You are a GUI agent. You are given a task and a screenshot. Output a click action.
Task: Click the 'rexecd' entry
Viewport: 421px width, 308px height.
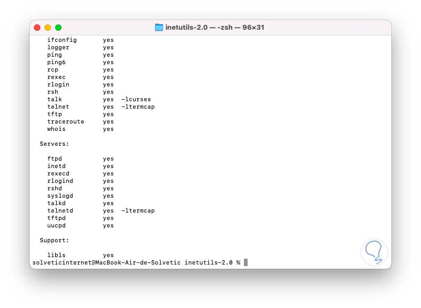coord(58,174)
